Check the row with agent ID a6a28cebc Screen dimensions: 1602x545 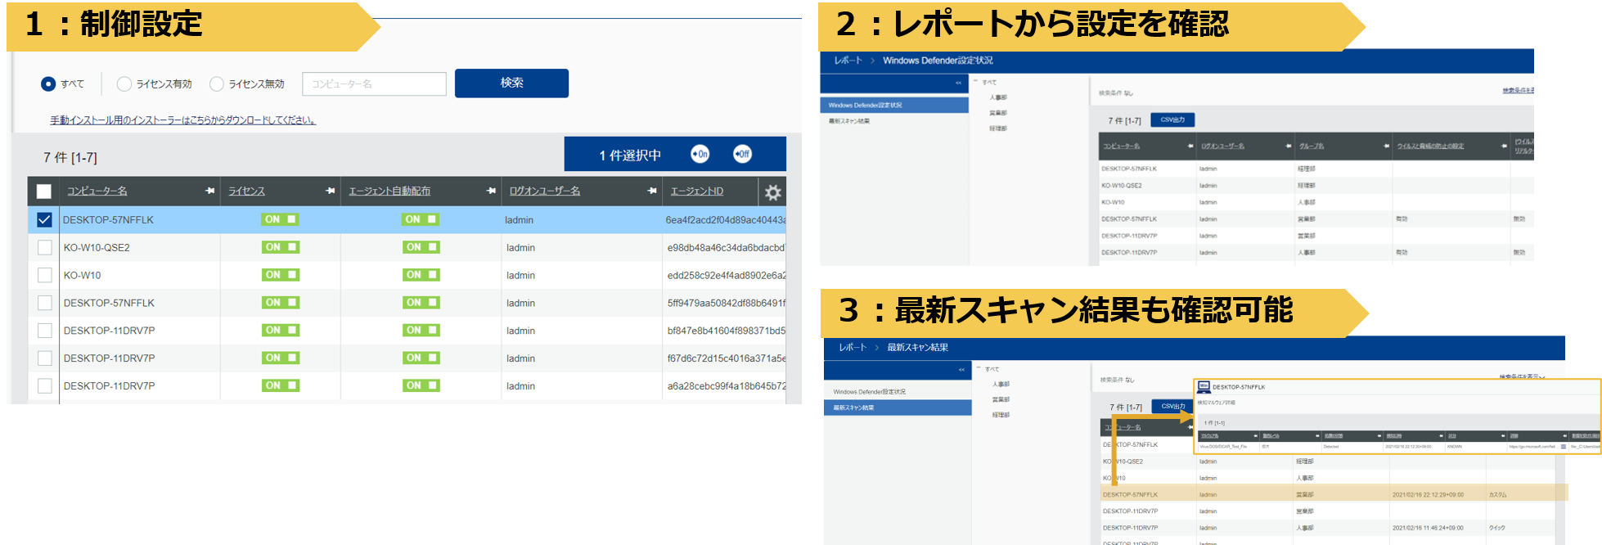[x=45, y=385]
